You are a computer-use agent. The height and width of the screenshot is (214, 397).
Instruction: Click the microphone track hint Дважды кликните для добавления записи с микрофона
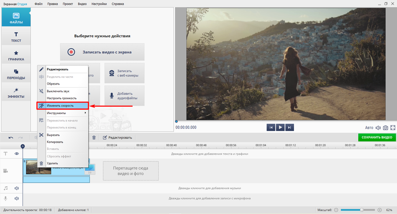pos(209,198)
